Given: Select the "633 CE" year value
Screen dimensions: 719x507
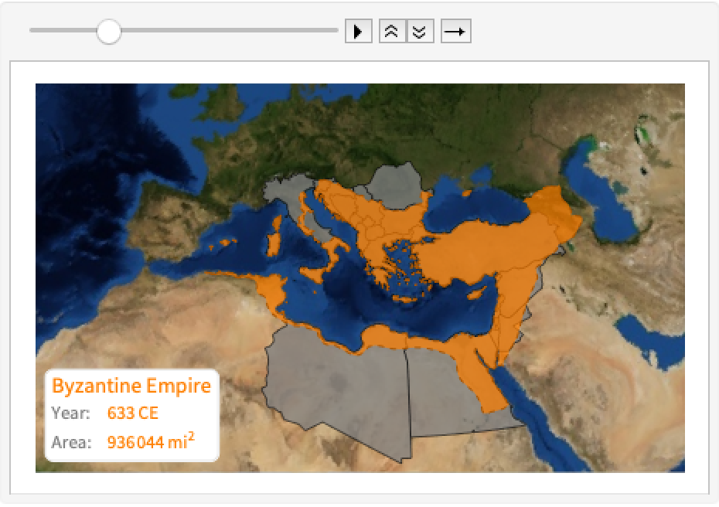Looking at the screenshot, I should coord(132,413).
